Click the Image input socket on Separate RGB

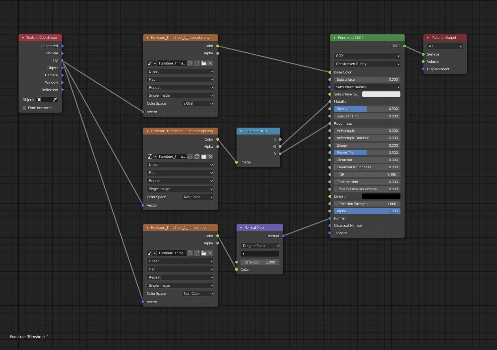[237, 162]
